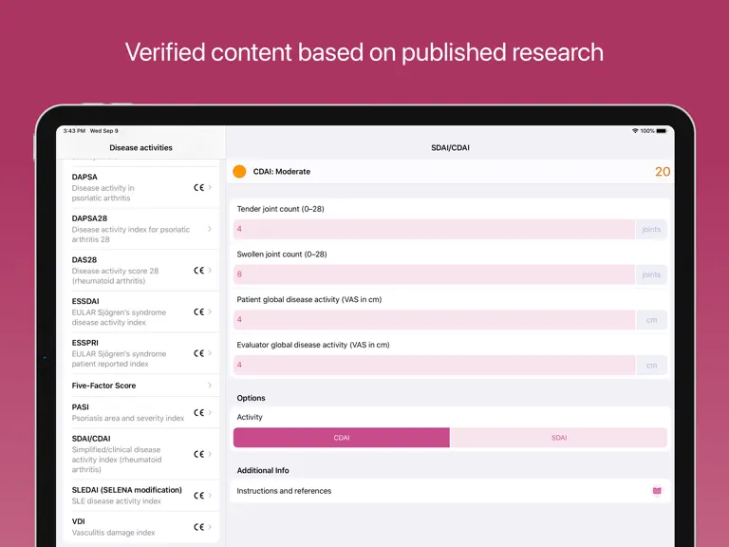Select ESSPRI in Disease activities list

point(141,353)
